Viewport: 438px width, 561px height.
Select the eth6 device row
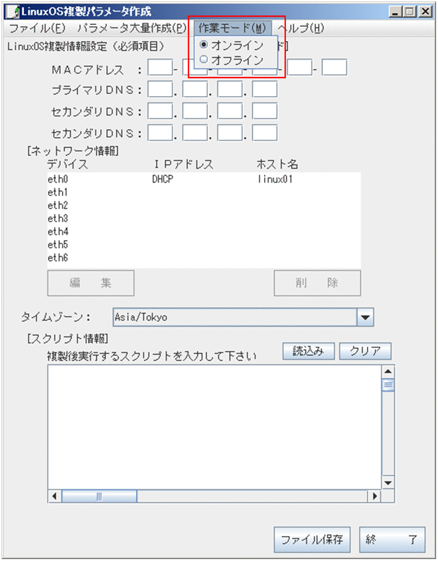click(204, 257)
